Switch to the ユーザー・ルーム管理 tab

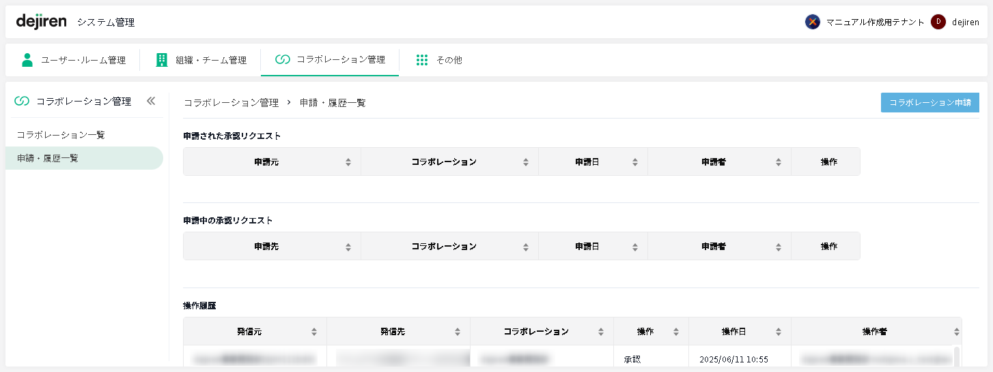(83, 60)
